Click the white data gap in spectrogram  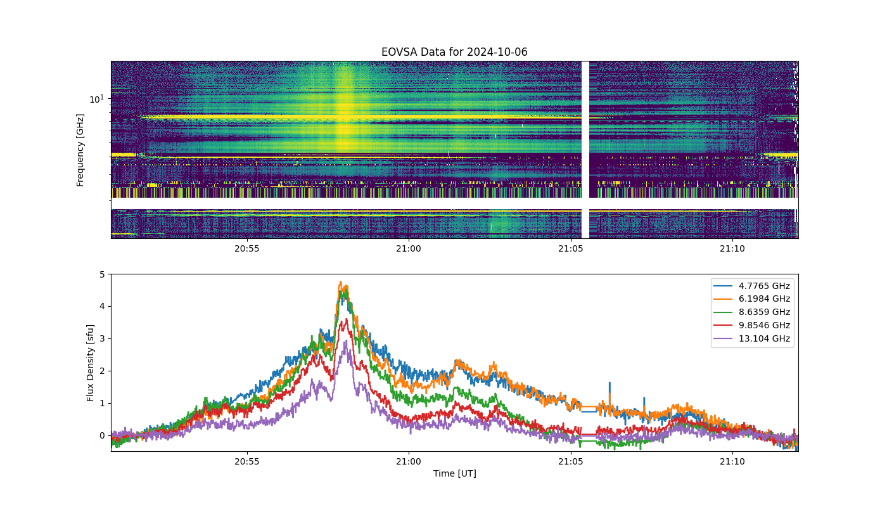point(585,150)
